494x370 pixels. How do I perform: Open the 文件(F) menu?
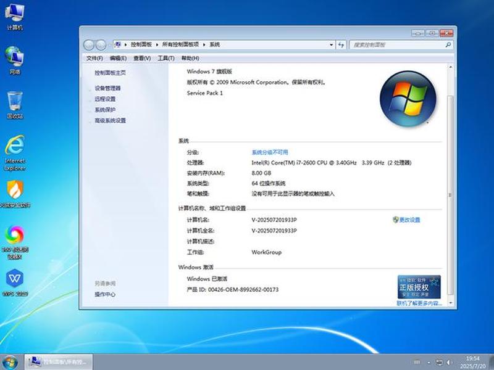pyautogui.click(x=94, y=58)
